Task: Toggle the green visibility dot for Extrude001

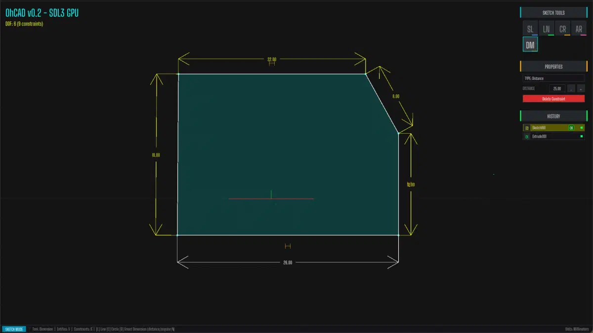Action: [581, 136]
